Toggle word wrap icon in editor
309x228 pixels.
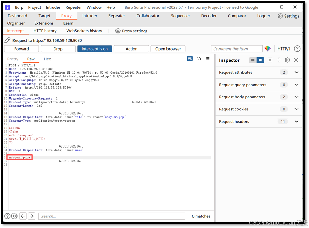190,59
